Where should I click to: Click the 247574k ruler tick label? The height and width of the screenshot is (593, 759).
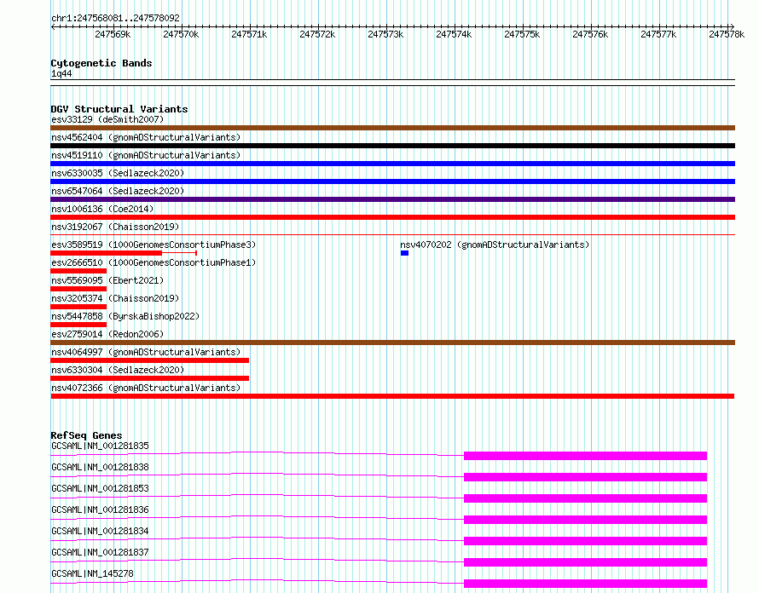(x=454, y=34)
